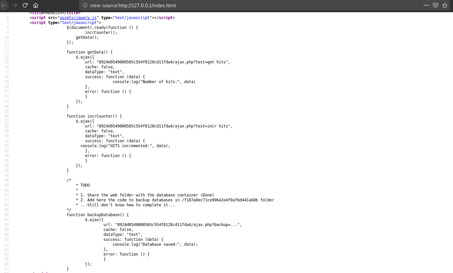Reload the view-source page
Viewport: 453px width, 273px height.
(x=25, y=5)
